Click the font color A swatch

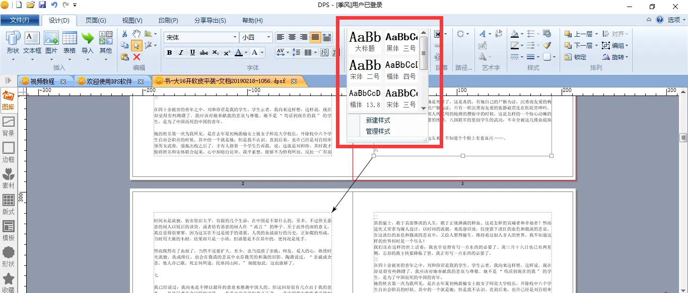(239, 53)
